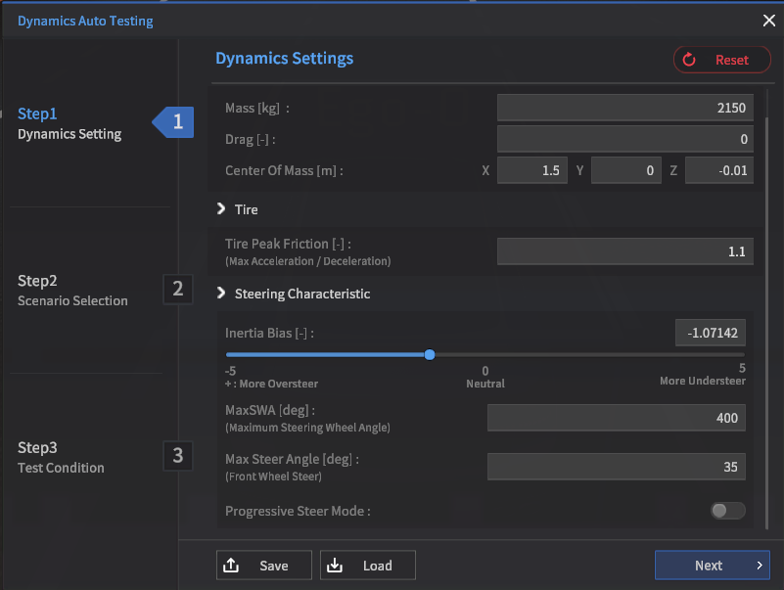
Task: Go to Step2 Scenario Selection
Action: pyautogui.click(x=72, y=291)
